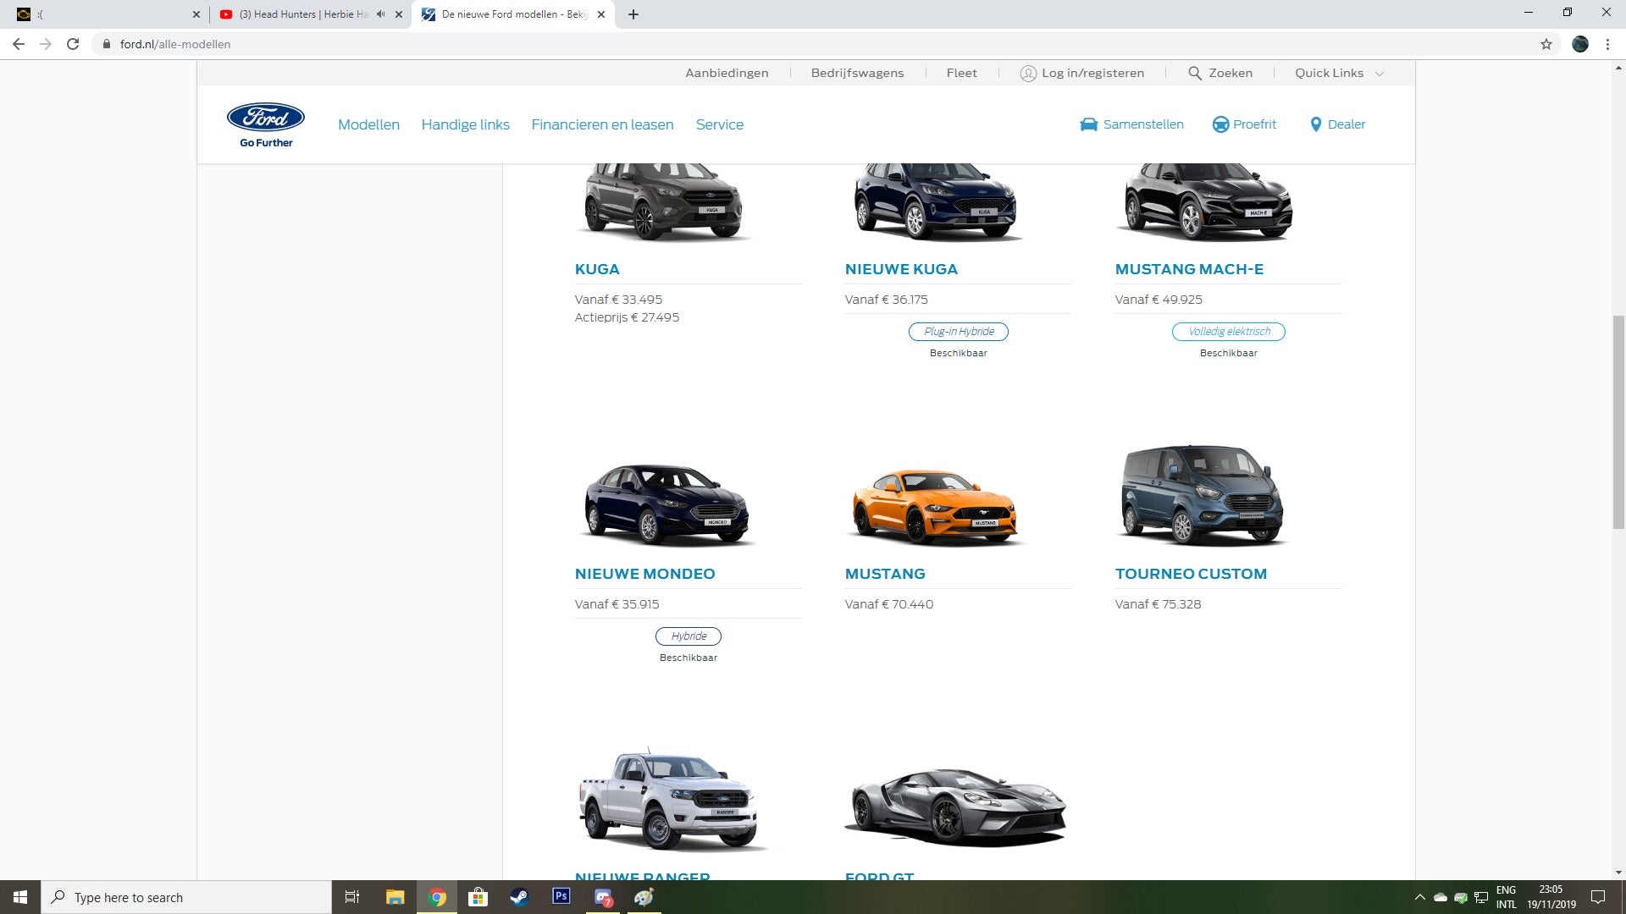Click the Plug-in Hybride badge

959,332
